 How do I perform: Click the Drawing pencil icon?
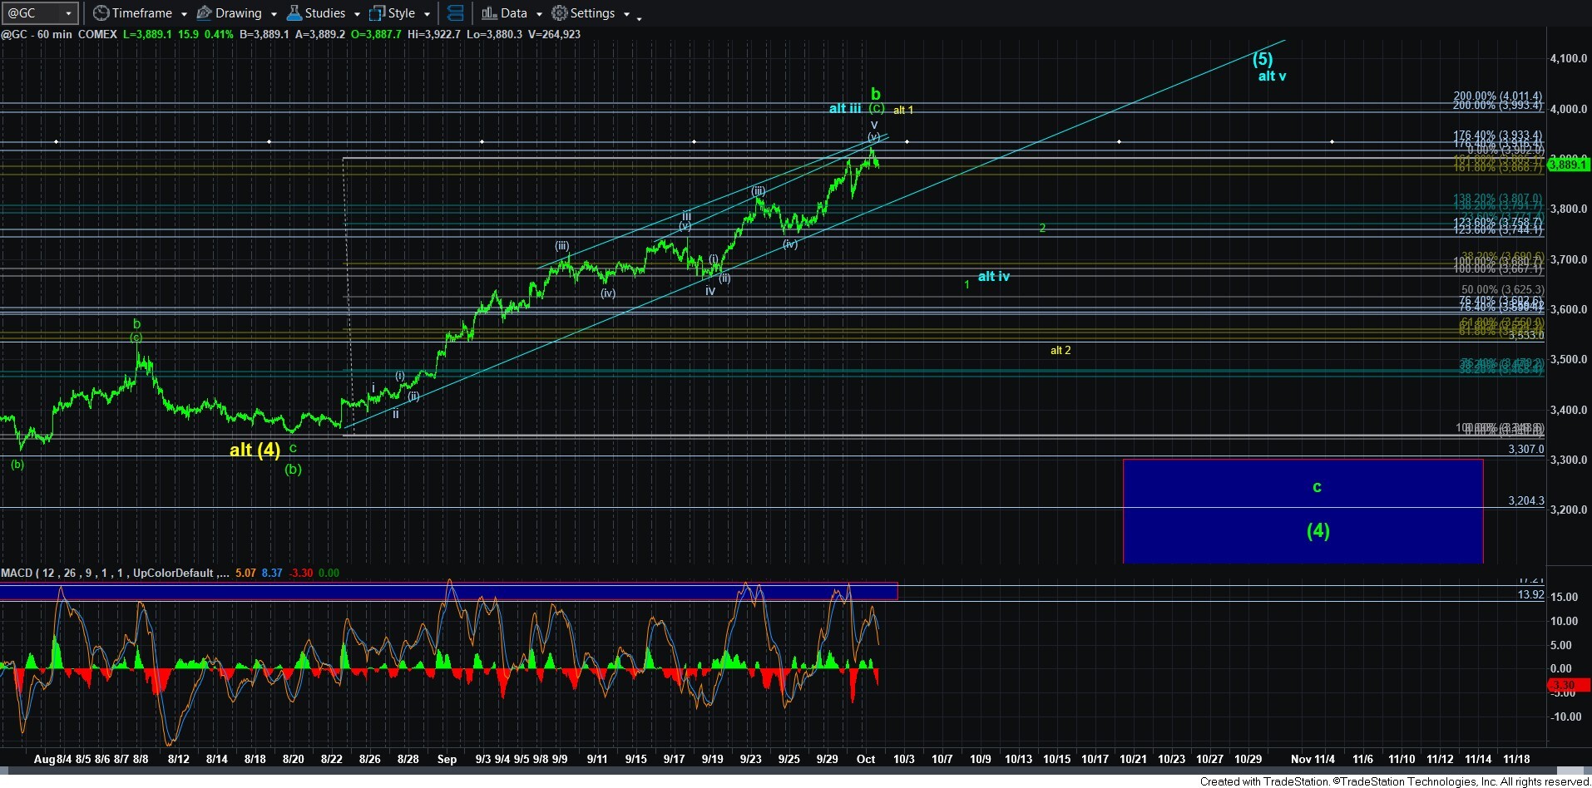(204, 13)
